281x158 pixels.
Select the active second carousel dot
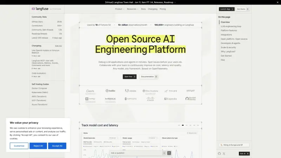183,125
